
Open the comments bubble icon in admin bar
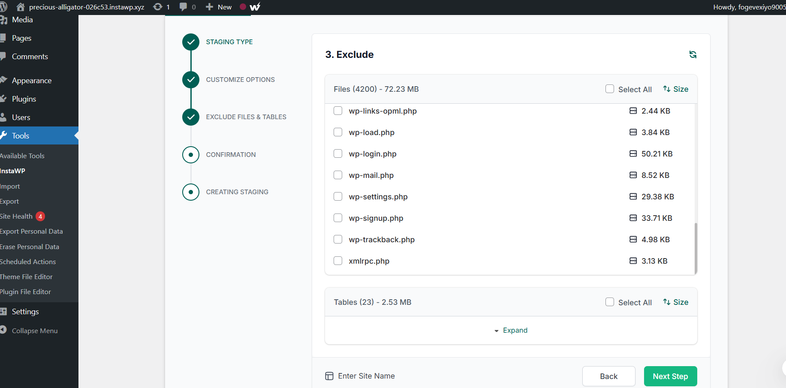(183, 7)
